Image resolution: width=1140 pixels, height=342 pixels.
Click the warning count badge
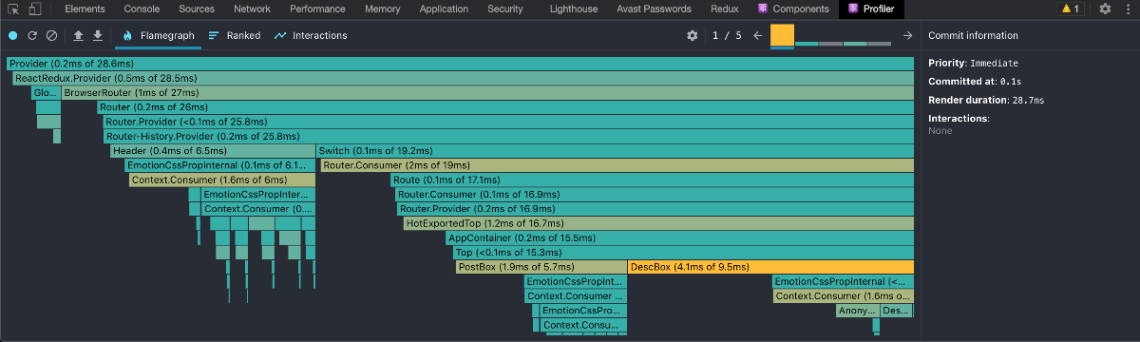[1070, 9]
